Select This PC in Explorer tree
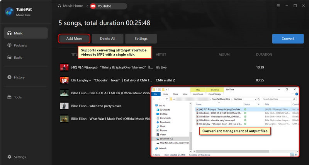 (160, 105)
